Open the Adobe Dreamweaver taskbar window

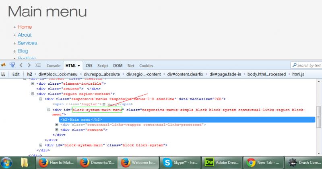point(222,163)
